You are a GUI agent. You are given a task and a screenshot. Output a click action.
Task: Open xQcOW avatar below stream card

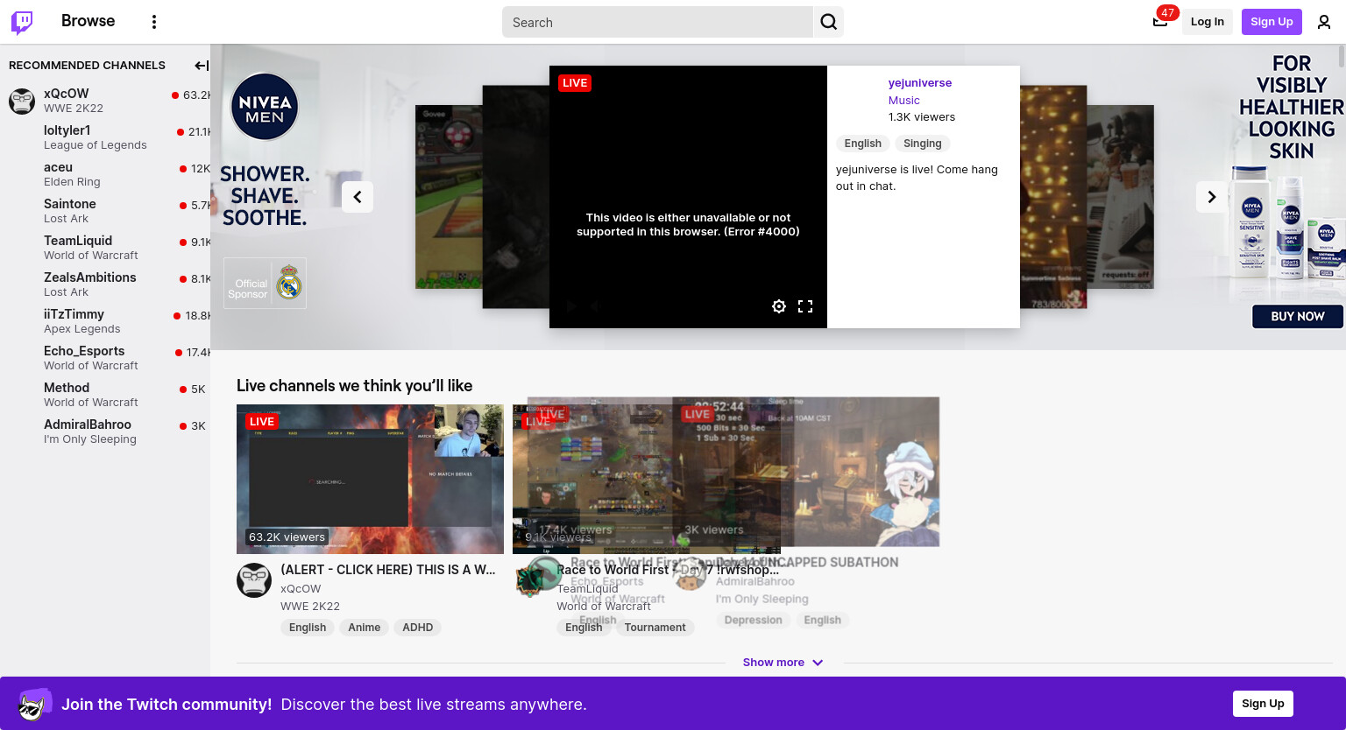click(x=254, y=580)
